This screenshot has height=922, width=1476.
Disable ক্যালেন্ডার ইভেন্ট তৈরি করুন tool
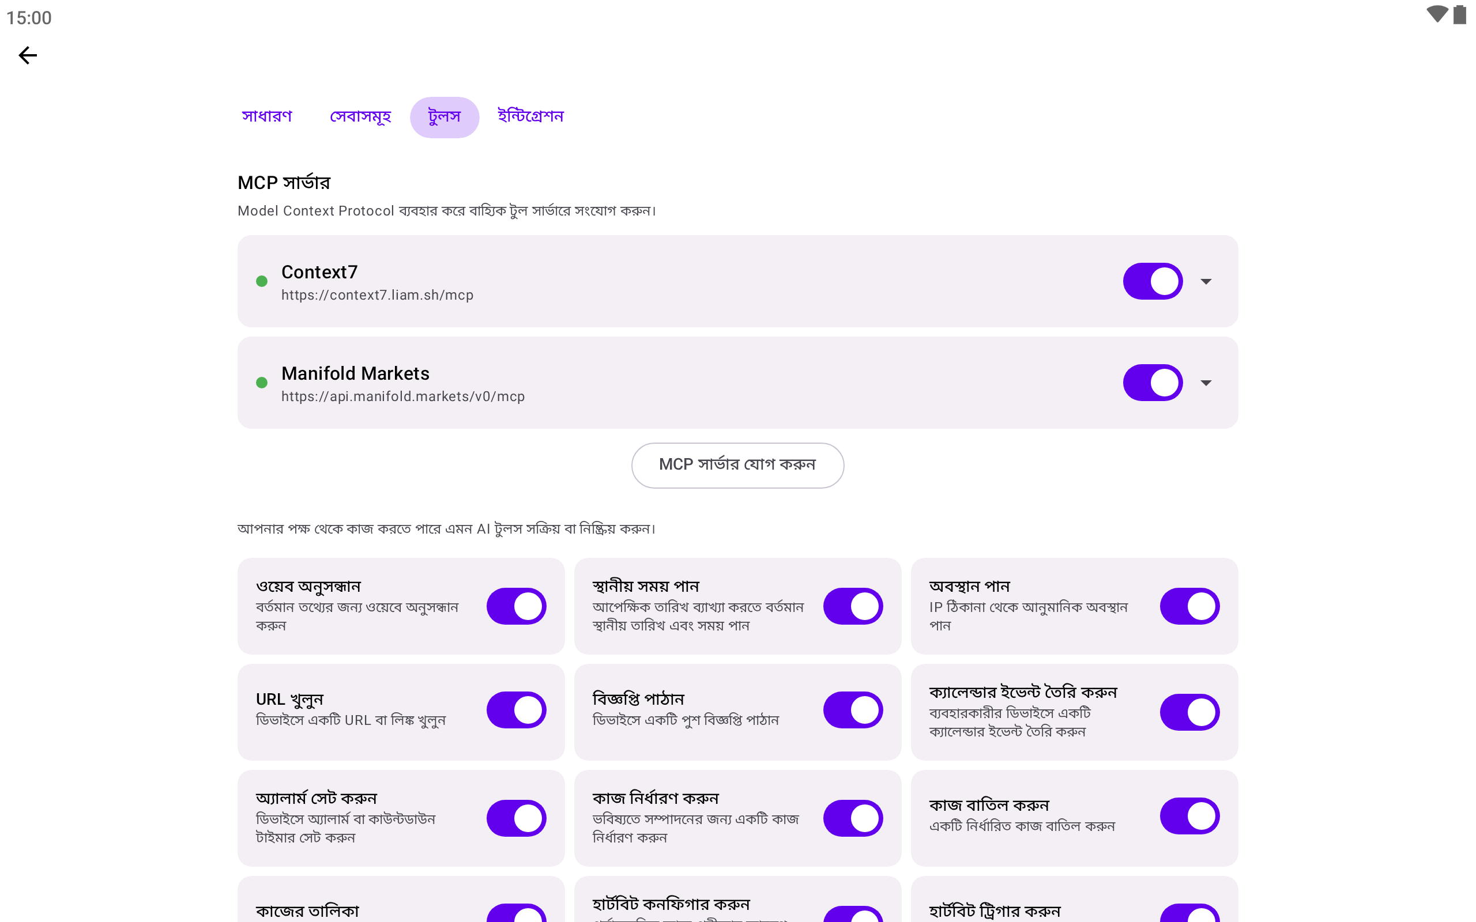1189,712
